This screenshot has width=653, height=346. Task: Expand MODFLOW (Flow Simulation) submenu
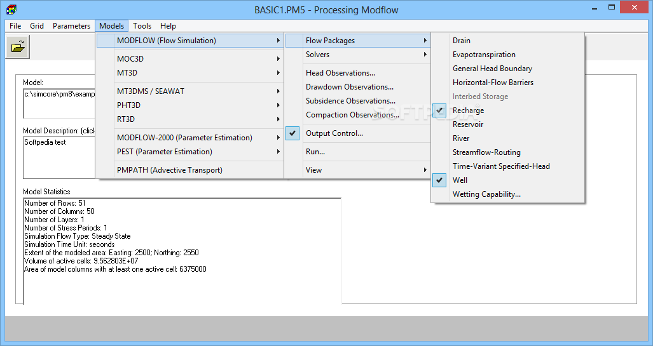coord(190,41)
